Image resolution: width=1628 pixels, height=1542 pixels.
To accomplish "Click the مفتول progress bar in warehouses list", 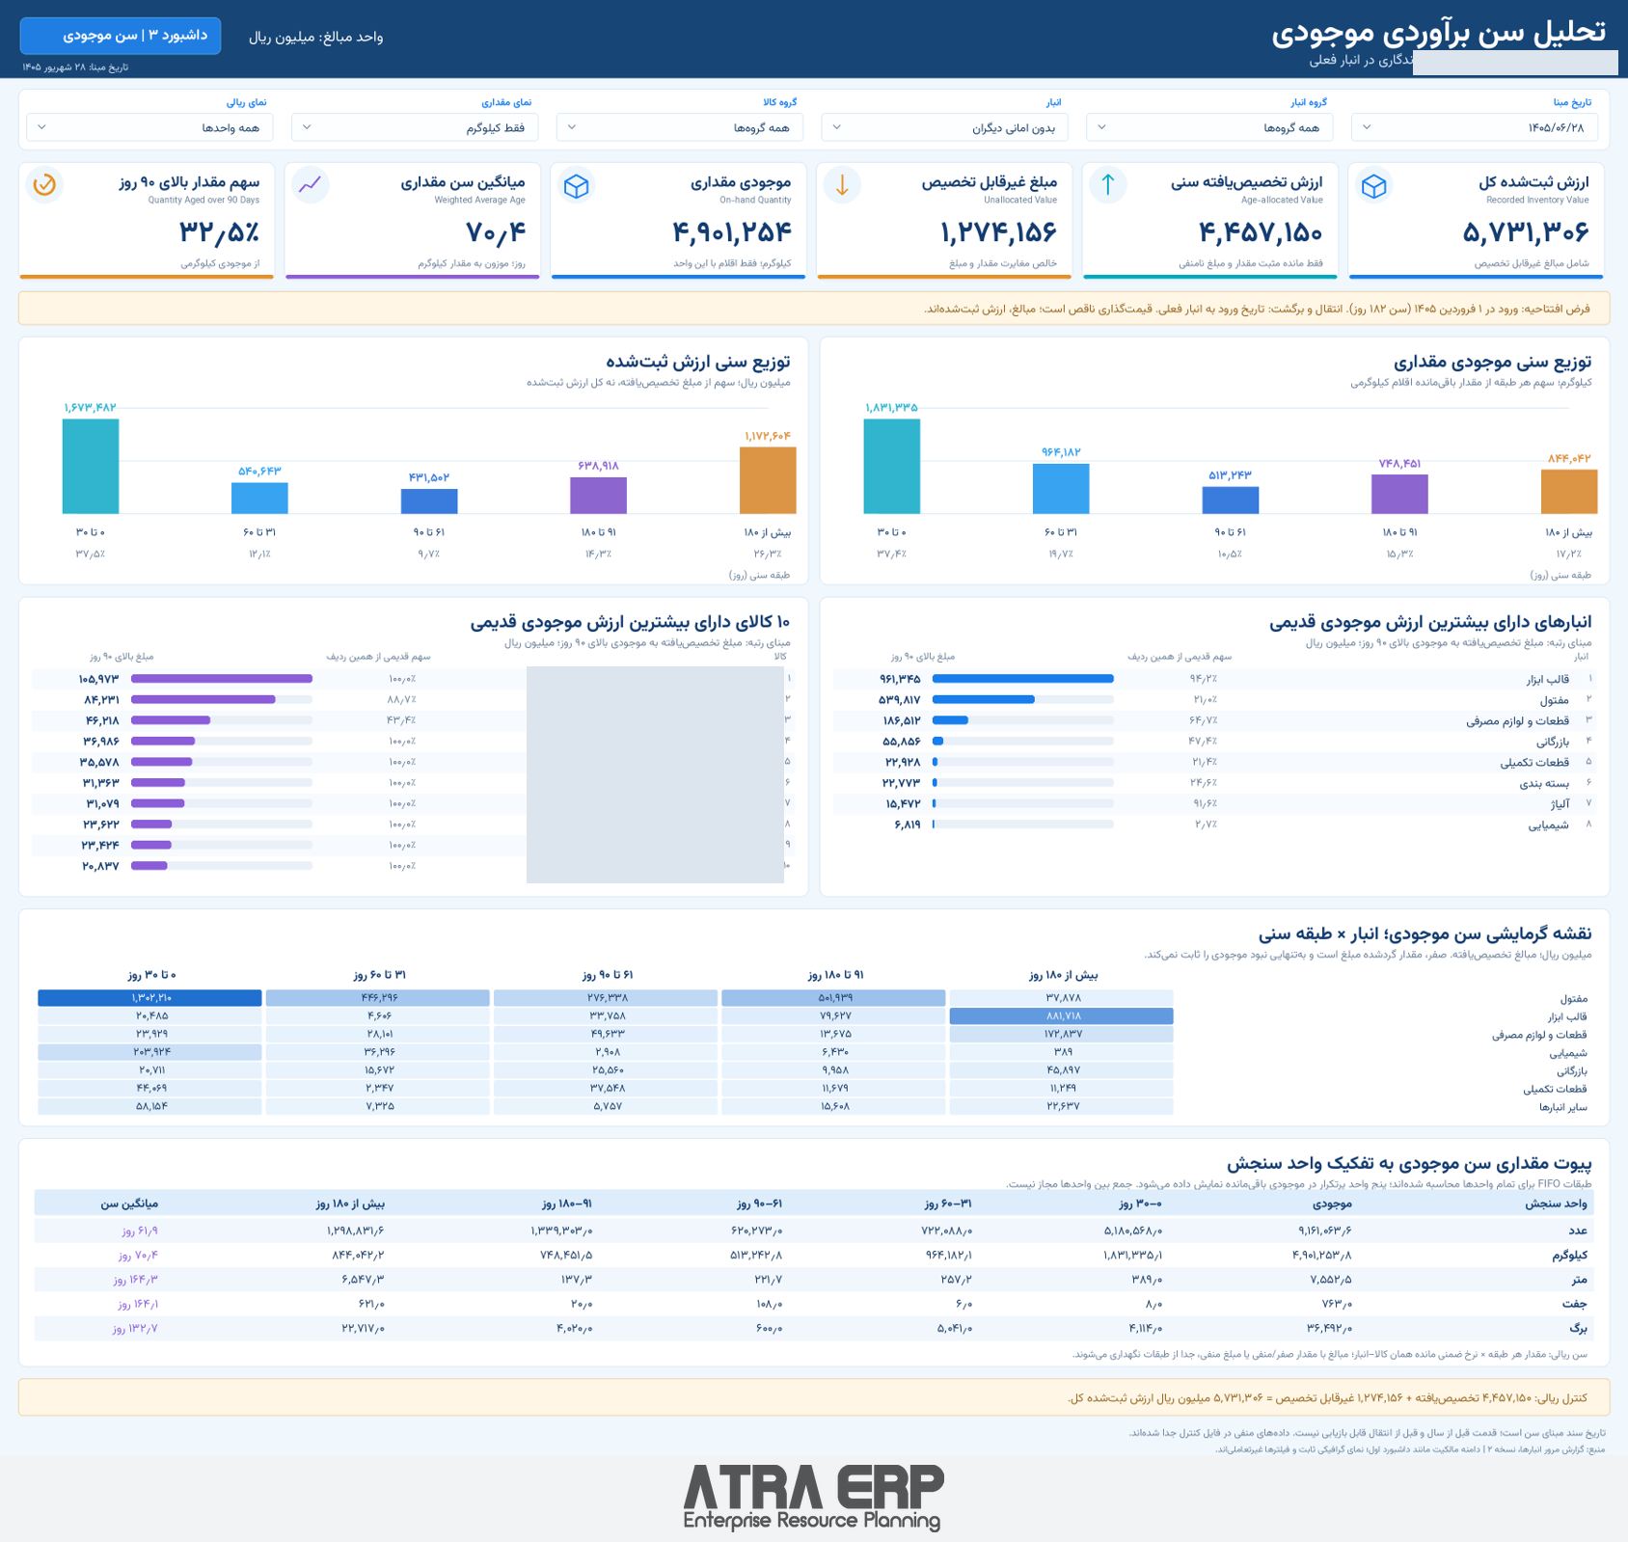I will (1023, 700).
